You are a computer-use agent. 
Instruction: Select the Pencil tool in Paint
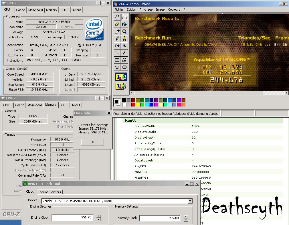tap(117, 39)
